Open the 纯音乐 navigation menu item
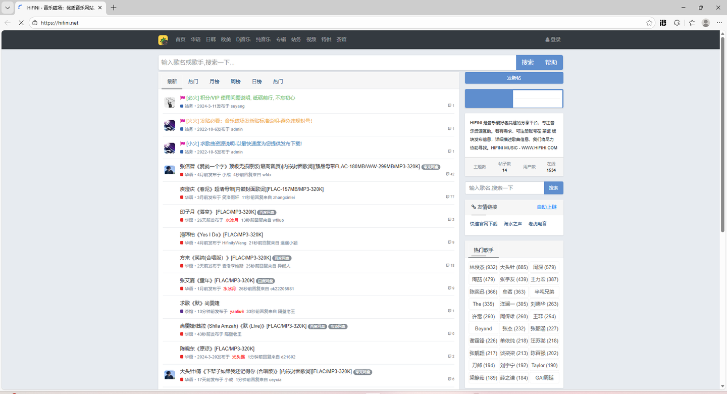Viewport: 727px width, 394px height. point(264,40)
